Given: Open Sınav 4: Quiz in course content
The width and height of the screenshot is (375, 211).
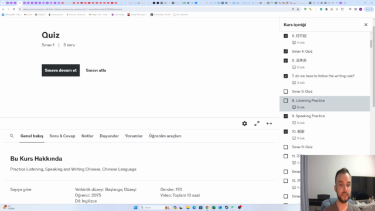Looking at the screenshot, I should click(302, 51).
